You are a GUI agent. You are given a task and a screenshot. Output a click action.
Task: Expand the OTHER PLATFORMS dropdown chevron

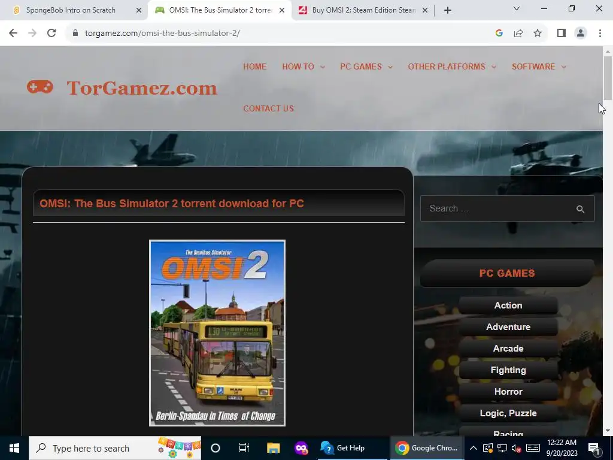click(x=494, y=67)
